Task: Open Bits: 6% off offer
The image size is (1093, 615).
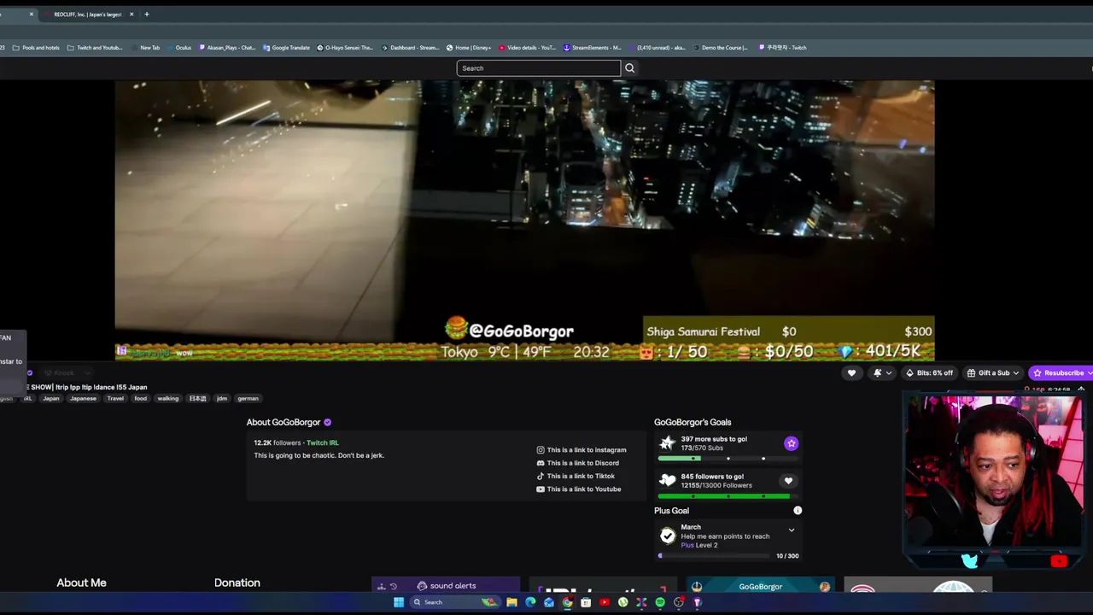Action: click(x=929, y=373)
